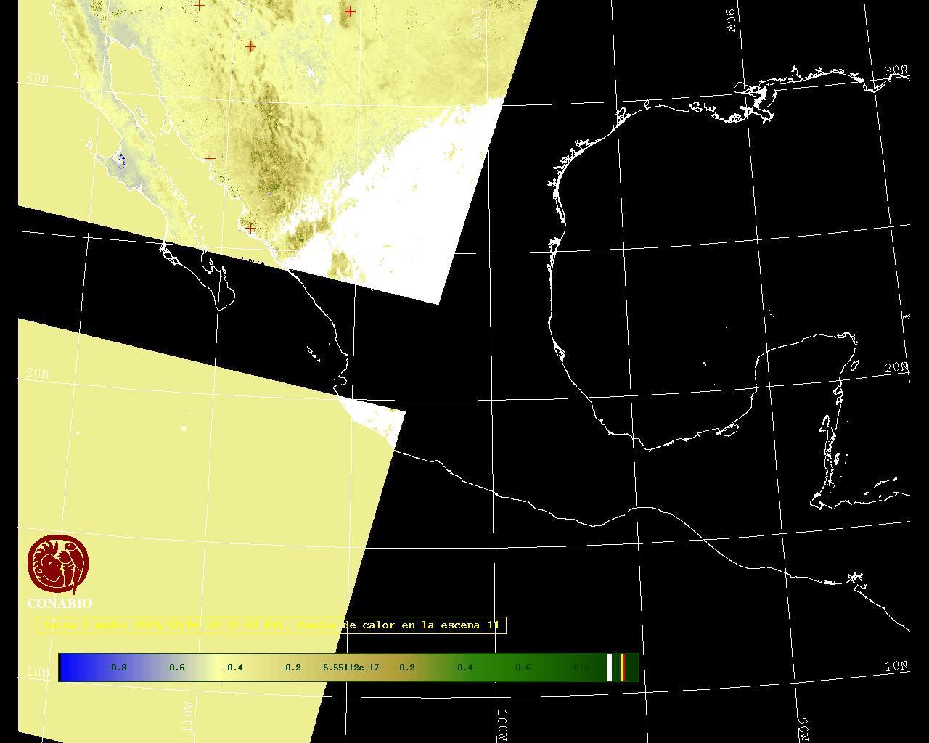
Task: Click the 10N latitude label on right edge
Action: point(896,666)
